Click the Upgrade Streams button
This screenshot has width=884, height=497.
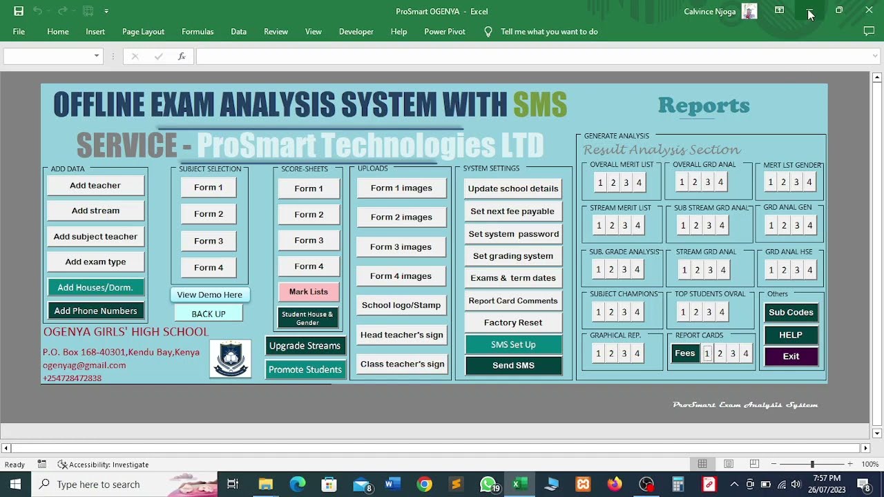coord(305,346)
